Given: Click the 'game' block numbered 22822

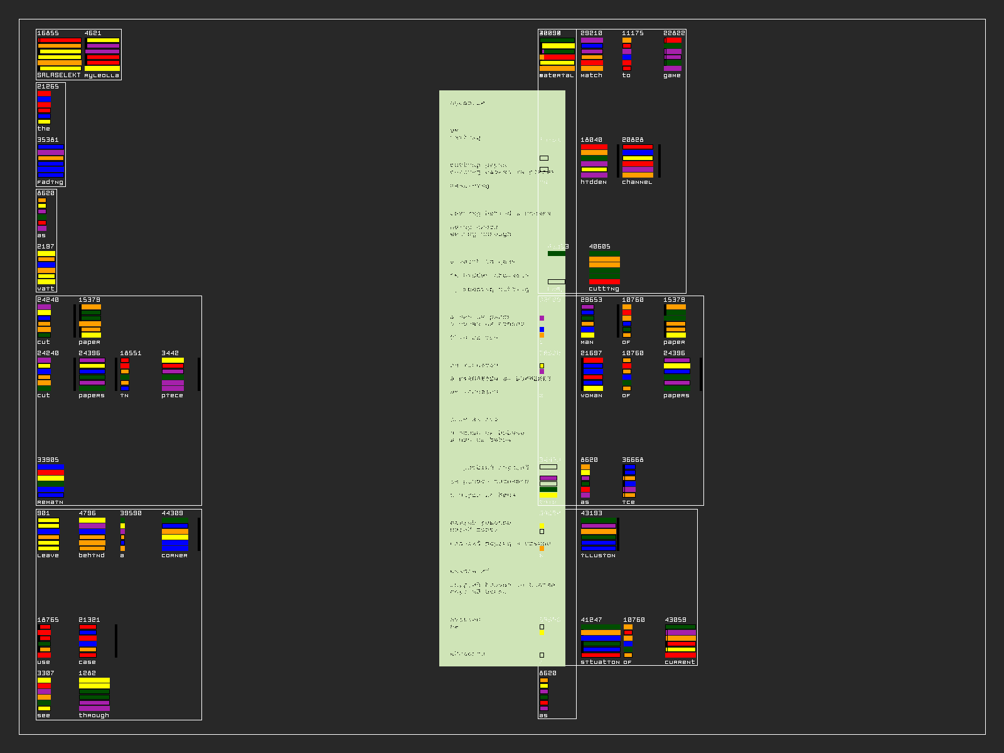Looking at the screenshot, I should pos(673,54).
